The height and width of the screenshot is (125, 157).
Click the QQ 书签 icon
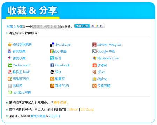pos(52,51)
